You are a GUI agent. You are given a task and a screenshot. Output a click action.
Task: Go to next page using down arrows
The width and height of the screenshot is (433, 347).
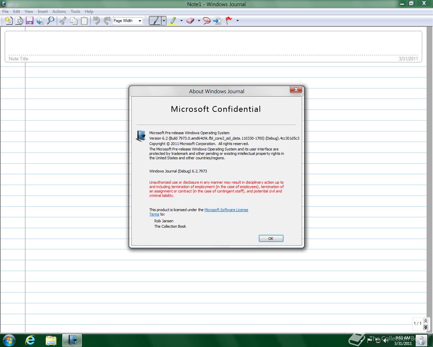coord(426,327)
